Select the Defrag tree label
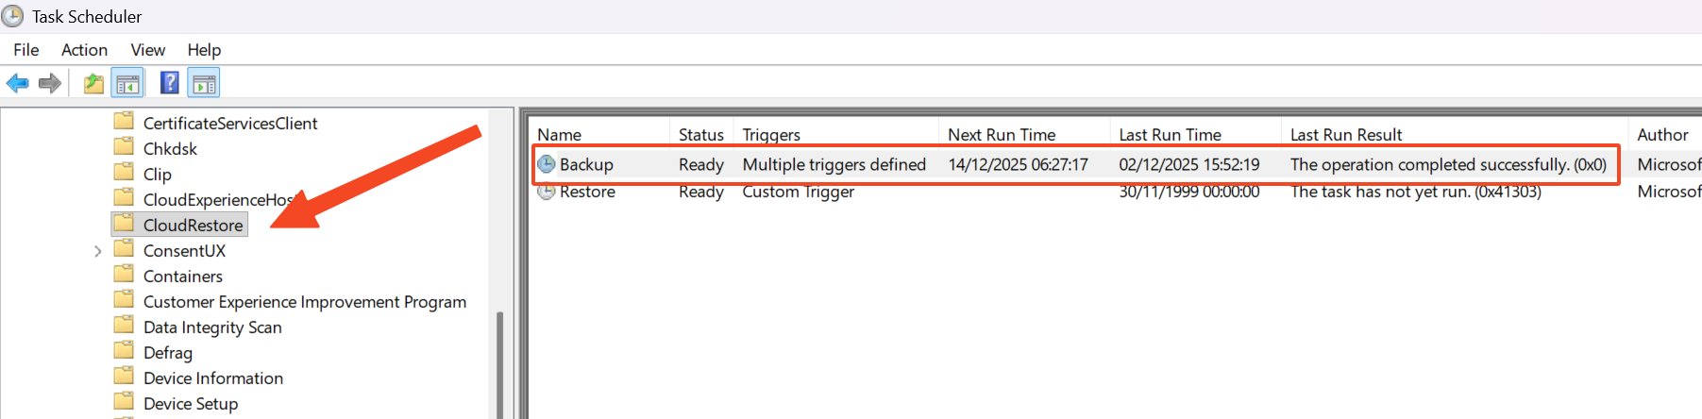This screenshot has width=1702, height=419. pos(168,353)
